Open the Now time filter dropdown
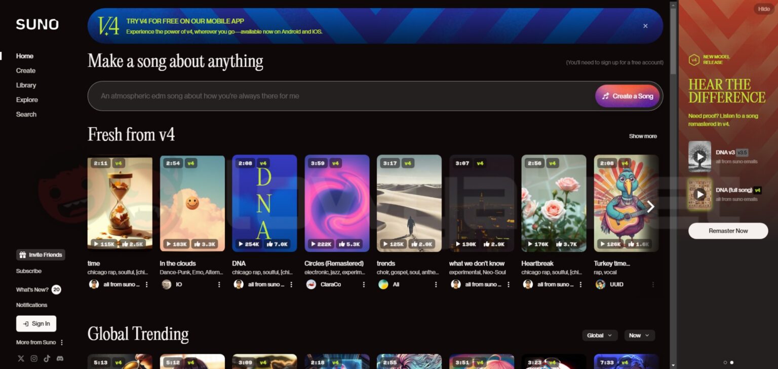The height and width of the screenshot is (369, 778). [x=639, y=335]
